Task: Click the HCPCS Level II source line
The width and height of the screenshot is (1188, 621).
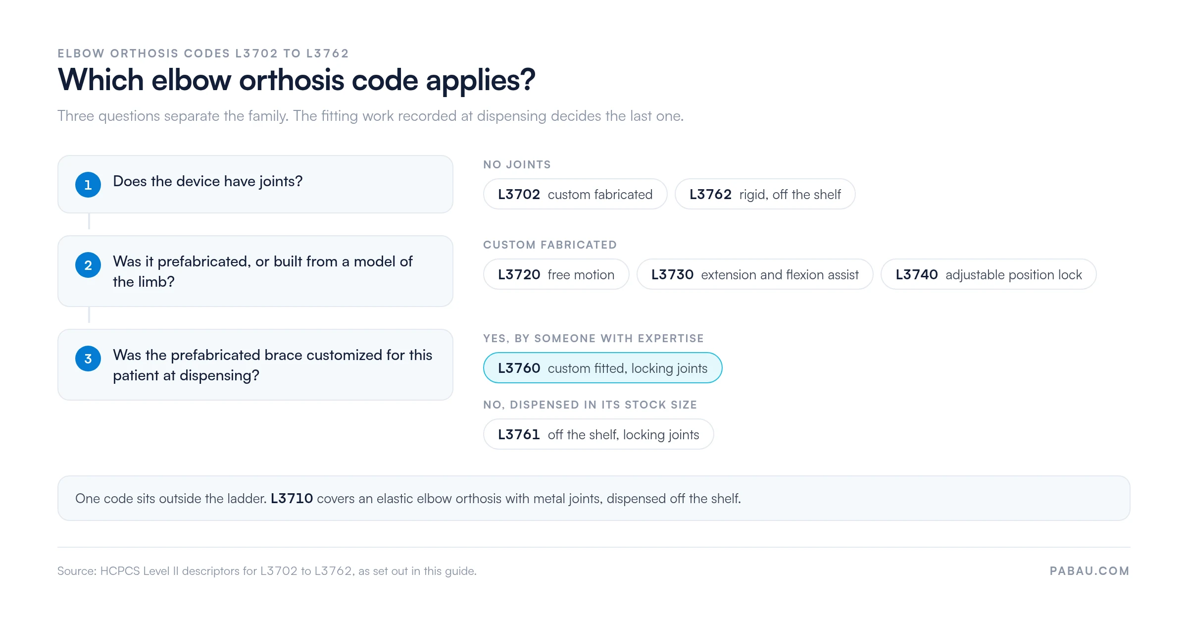Action: pos(267,571)
